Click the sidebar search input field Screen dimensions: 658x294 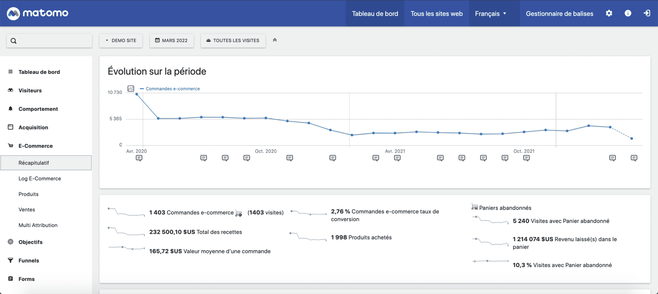(49, 41)
